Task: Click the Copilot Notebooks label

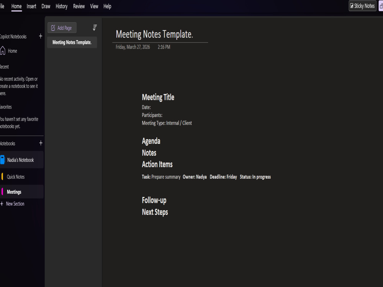Action: pyautogui.click(x=13, y=37)
